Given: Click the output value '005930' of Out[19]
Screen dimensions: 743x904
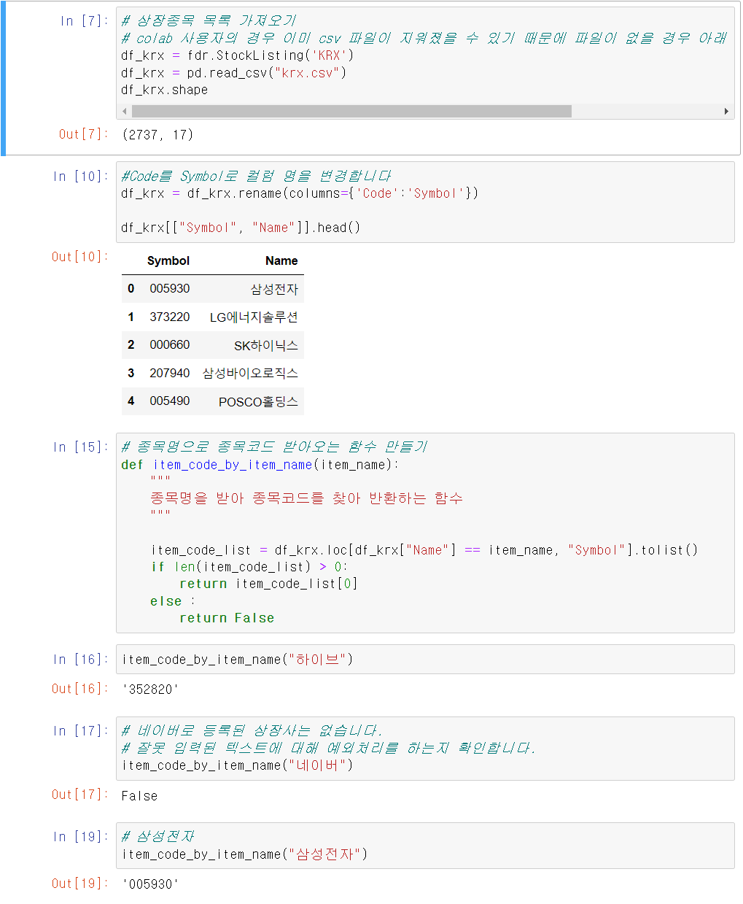Looking at the screenshot, I should (x=150, y=884).
